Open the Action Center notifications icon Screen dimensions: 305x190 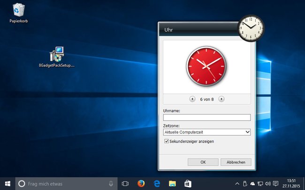(x=275, y=183)
